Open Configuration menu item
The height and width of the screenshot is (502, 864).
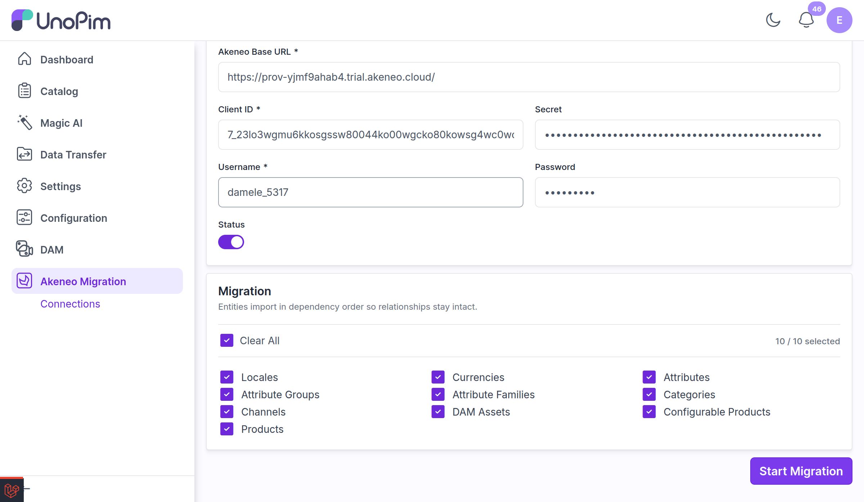97,218
